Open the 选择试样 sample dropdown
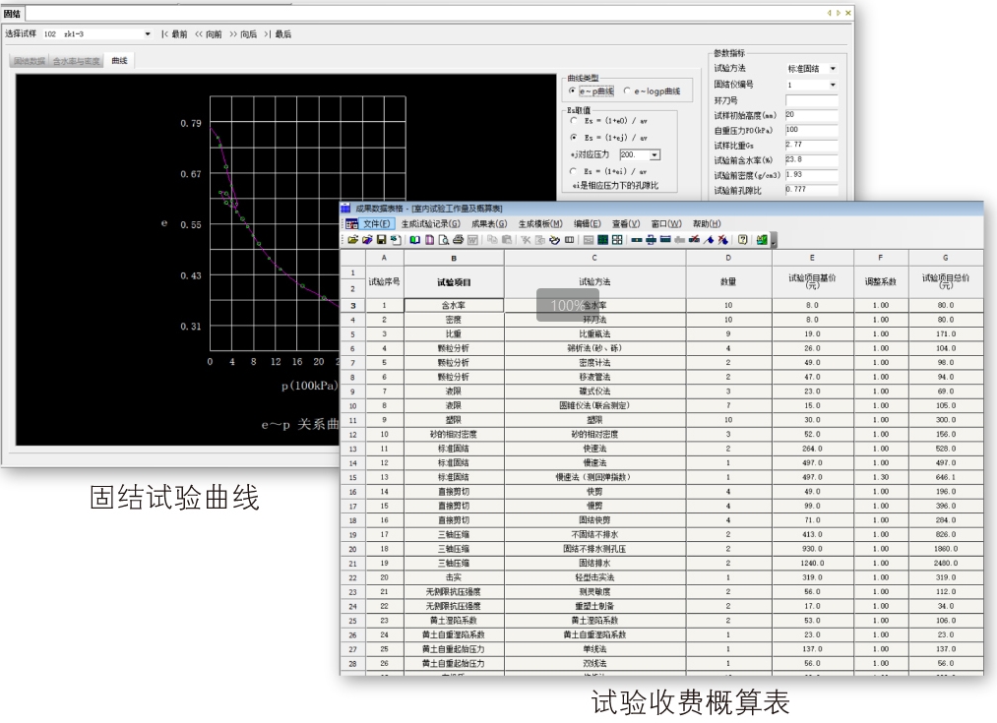The image size is (997, 723). [148, 33]
